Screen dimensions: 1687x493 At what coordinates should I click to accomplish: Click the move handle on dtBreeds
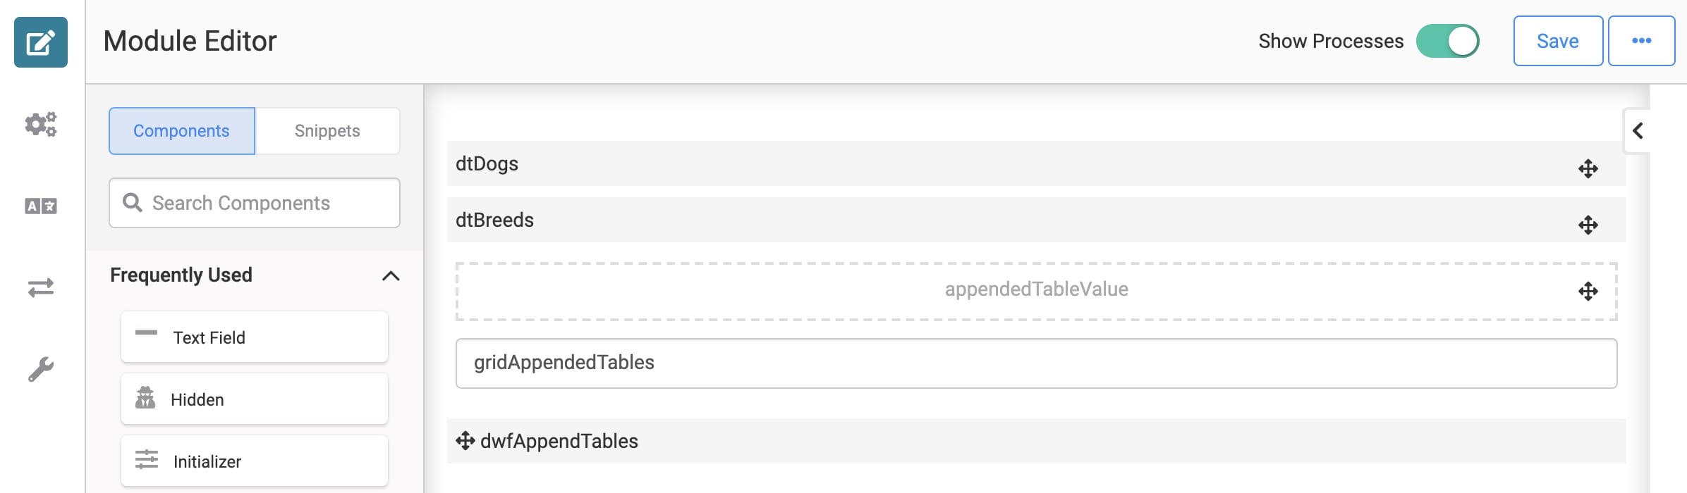tap(1588, 225)
